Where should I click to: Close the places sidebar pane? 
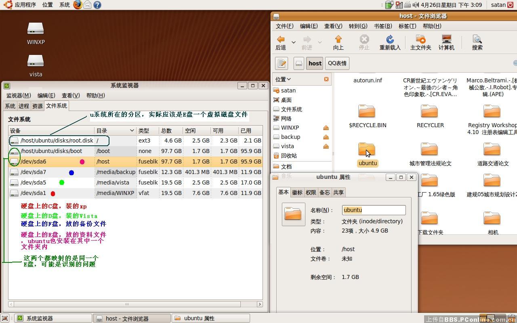(x=326, y=79)
